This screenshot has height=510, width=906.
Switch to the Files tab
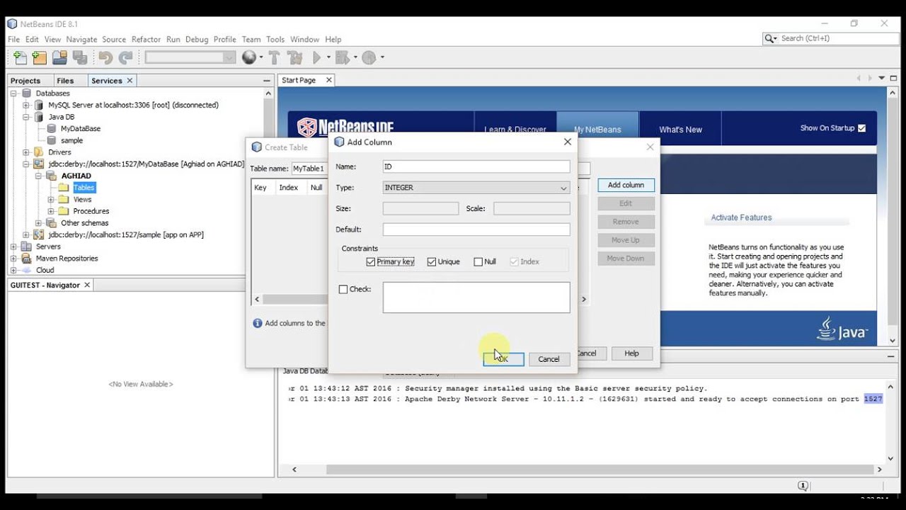point(65,81)
